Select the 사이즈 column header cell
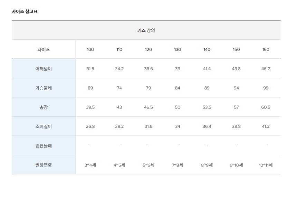 [44, 49]
